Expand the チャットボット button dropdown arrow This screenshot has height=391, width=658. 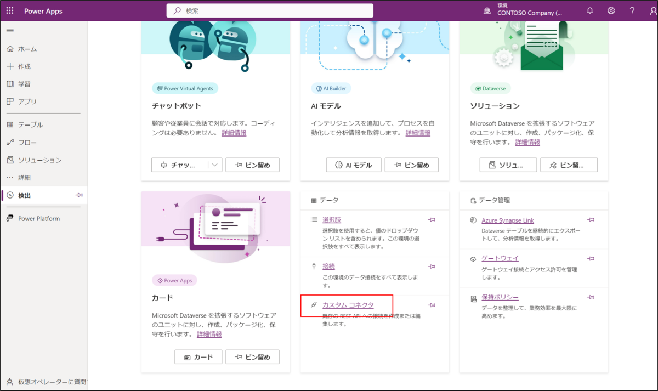pos(215,165)
